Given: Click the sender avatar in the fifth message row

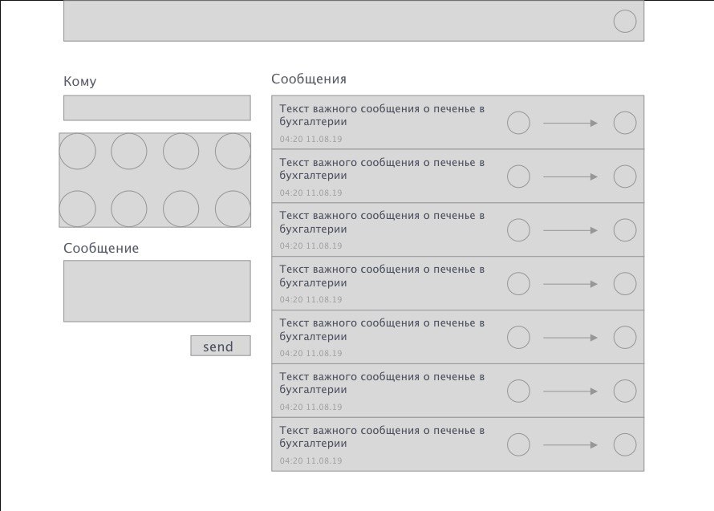Looking at the screenshot, I should [518, 338].
